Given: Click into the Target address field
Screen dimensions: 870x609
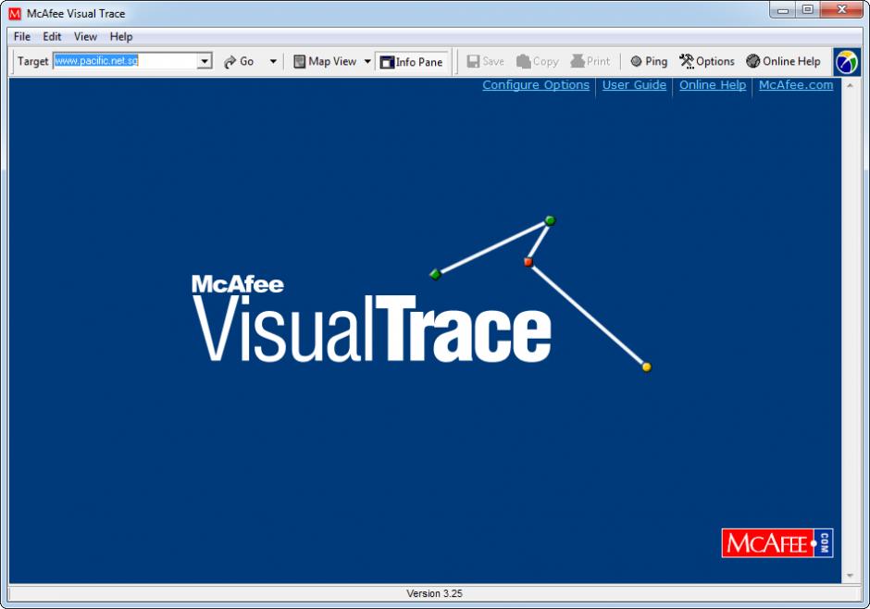Looking at the screenshot, I should [x=125, y=61].
